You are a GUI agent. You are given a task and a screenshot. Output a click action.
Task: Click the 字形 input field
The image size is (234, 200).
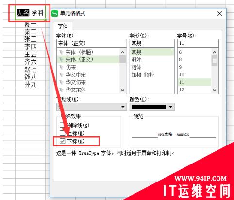pyautogui.click(x=152, y=43)
